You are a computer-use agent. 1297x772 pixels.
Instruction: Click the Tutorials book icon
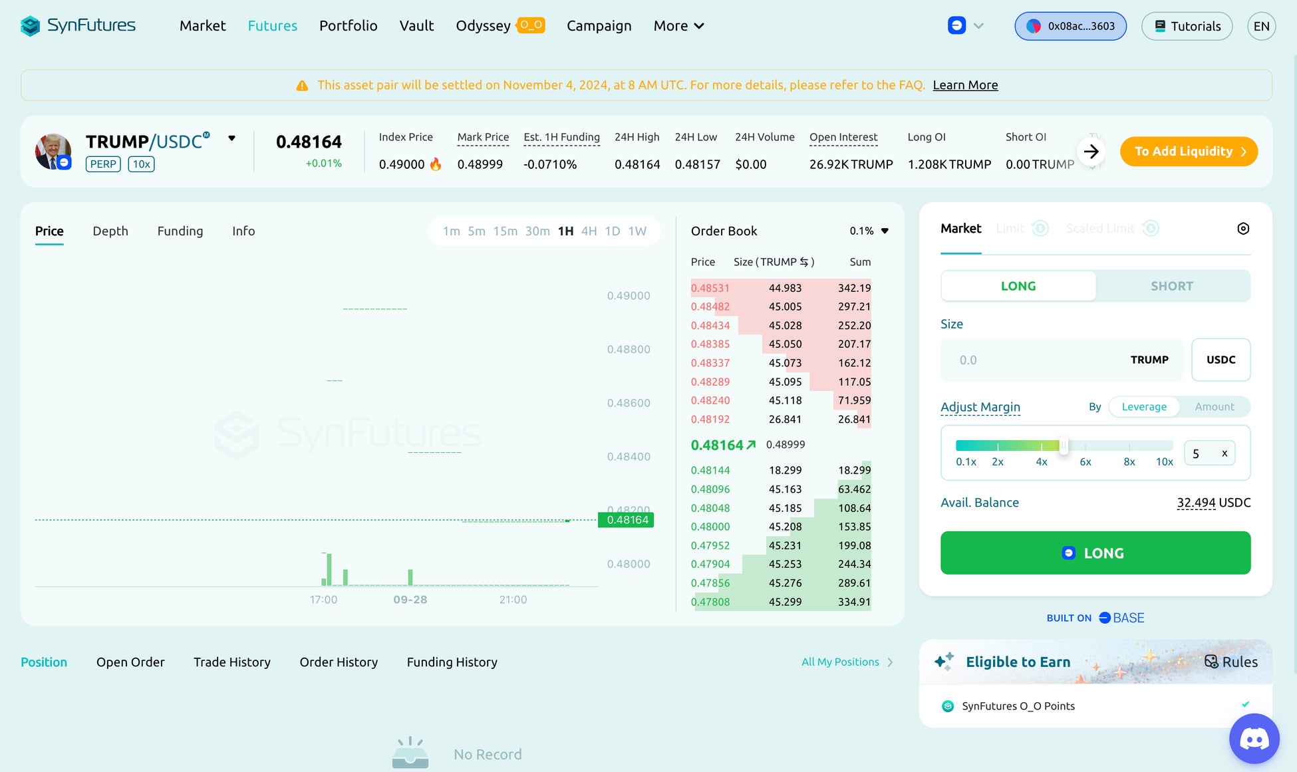[1160, 26]
